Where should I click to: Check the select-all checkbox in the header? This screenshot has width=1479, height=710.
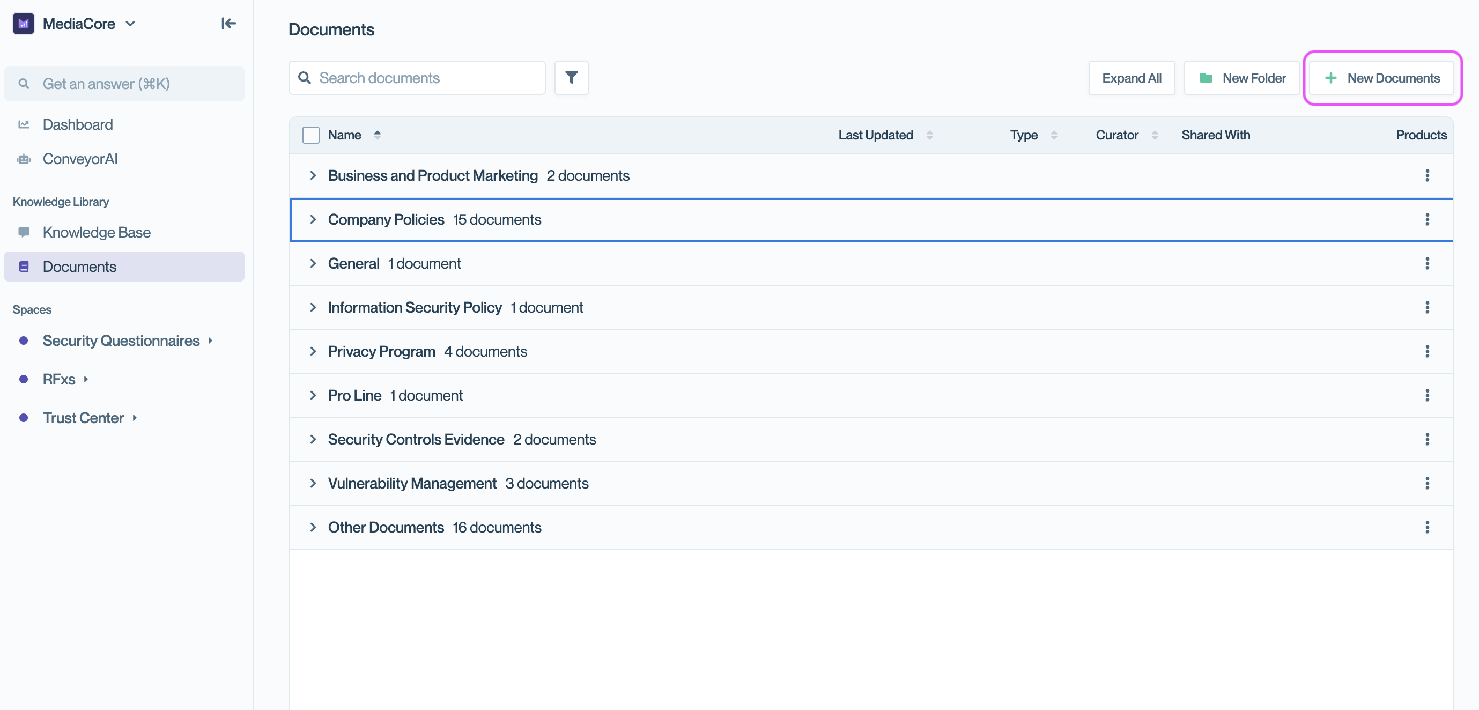[310, 134]
